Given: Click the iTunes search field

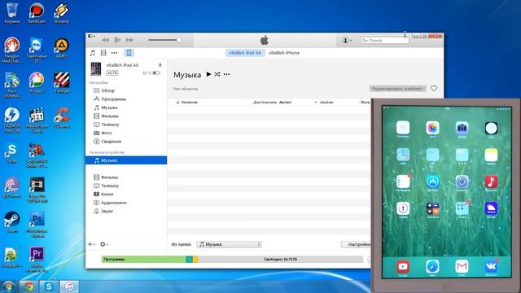Looking at the screenshot, I should pyautogui.click(x=384, y=40).
